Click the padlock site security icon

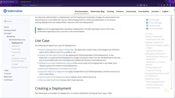click(25, 5)
